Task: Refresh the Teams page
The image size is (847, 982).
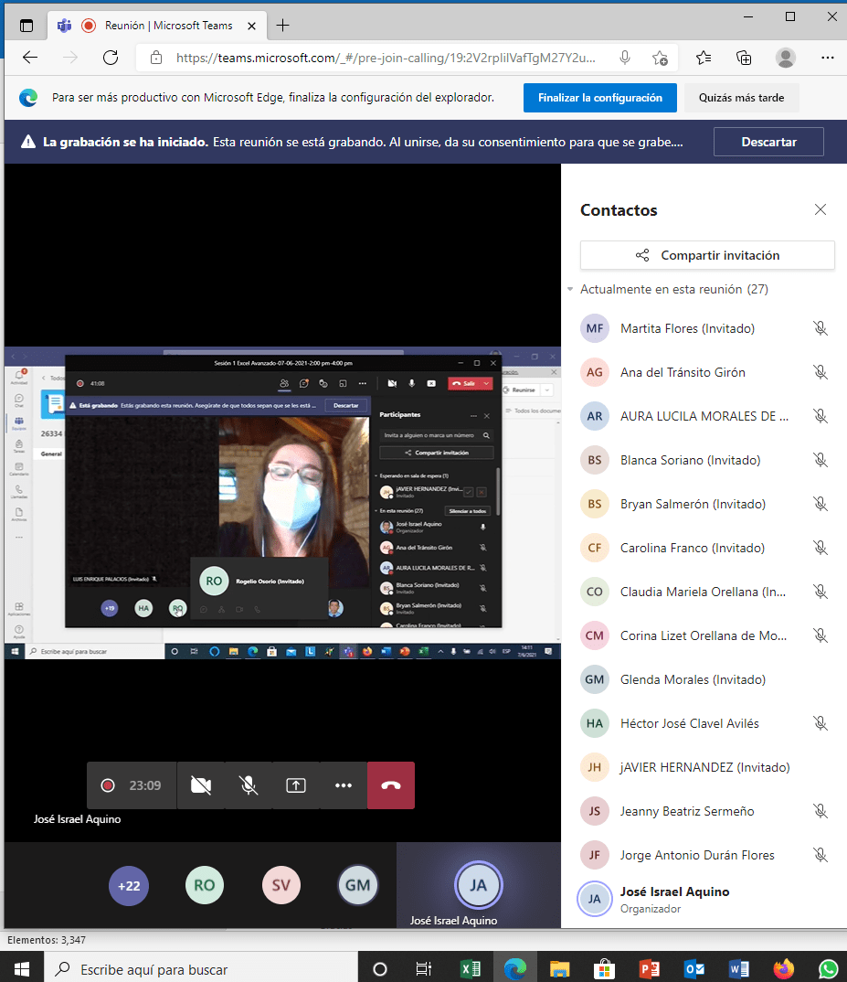Action: (x=111, y=59)
